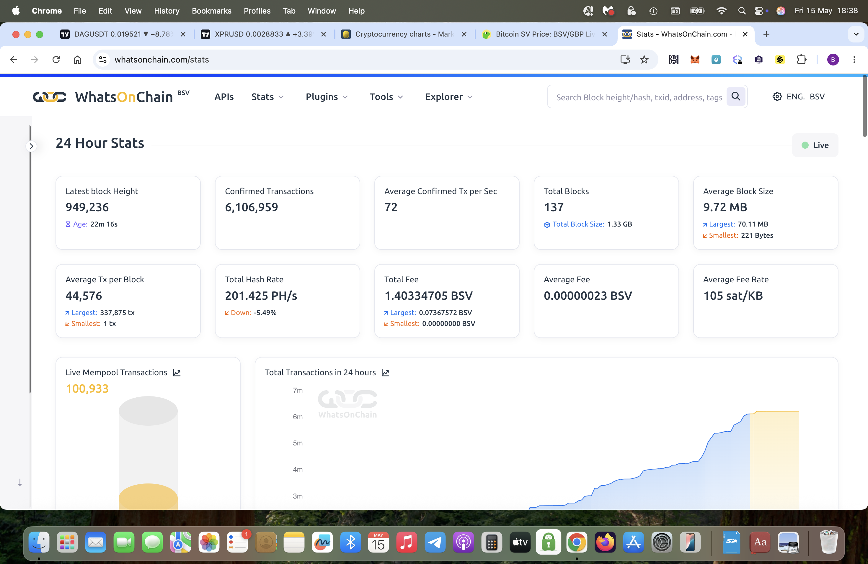Open Live Mempool Transactions chart icon
Image resolution: width=868 pixels, height=564 pixels.
click(x=177, y=372)
